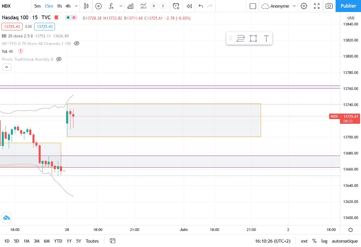This screenshot has height=247, width=361.
Task: Open line style in floating drawing toolbar
Action: click(241, 38)
